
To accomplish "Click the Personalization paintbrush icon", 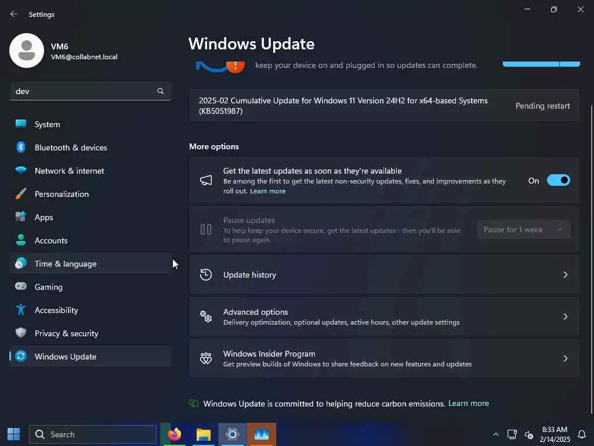I will pos(21,193).
